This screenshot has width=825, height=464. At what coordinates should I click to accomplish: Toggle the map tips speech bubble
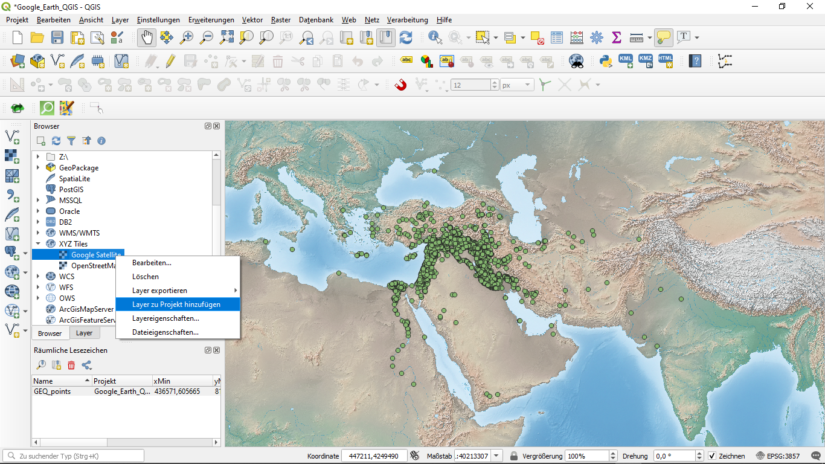[664, 37]
